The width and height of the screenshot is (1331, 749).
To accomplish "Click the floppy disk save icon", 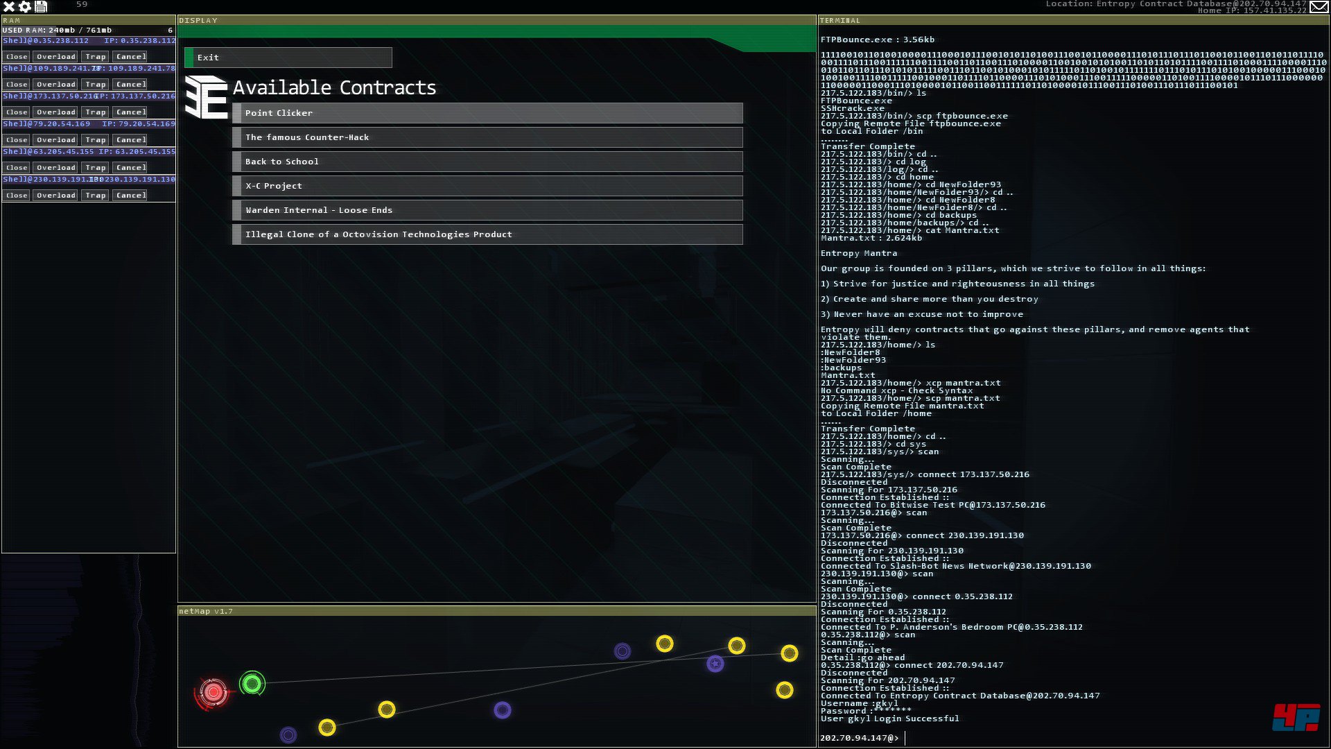I will [41, 7].
